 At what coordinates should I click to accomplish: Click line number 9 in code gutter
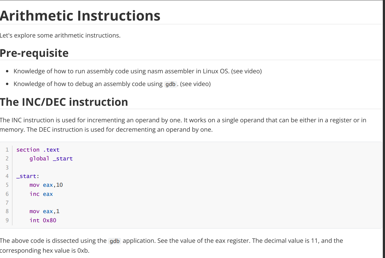point(7,220)
